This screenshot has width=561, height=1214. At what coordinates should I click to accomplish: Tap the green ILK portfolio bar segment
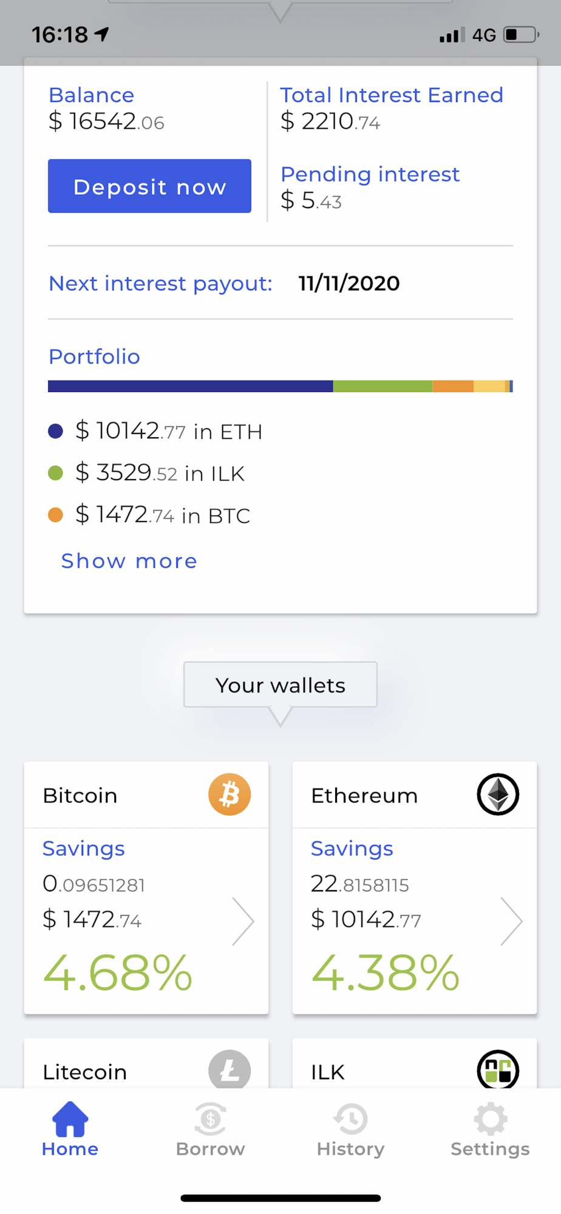click(x=382, y=386)
